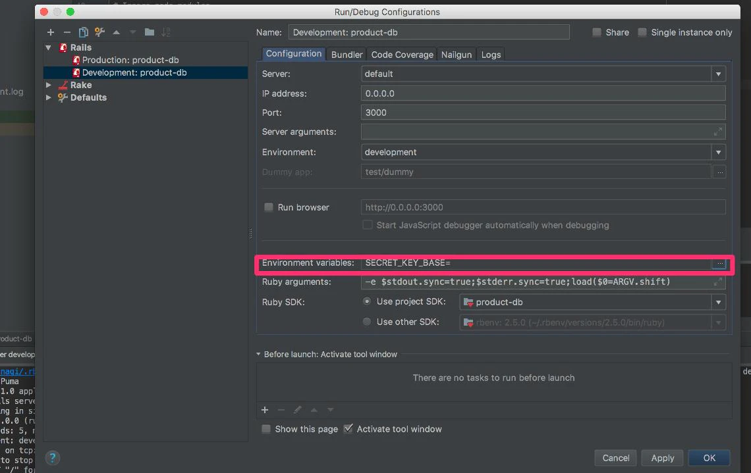Add a before launch task
The image size is (751, 473).
[265, 410]
